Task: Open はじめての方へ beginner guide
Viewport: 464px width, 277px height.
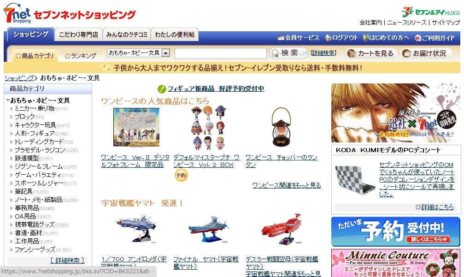Action: [x=386, y=38]
